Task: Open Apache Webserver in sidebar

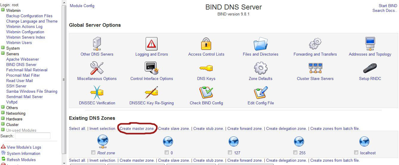Action: click(x=23, y=59)
